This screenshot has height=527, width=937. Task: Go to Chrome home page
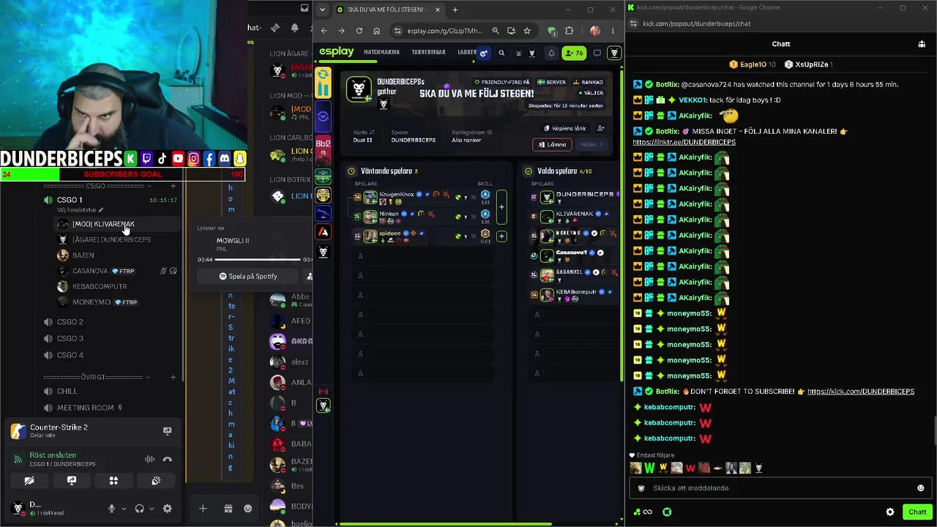(x=376, y=31)
